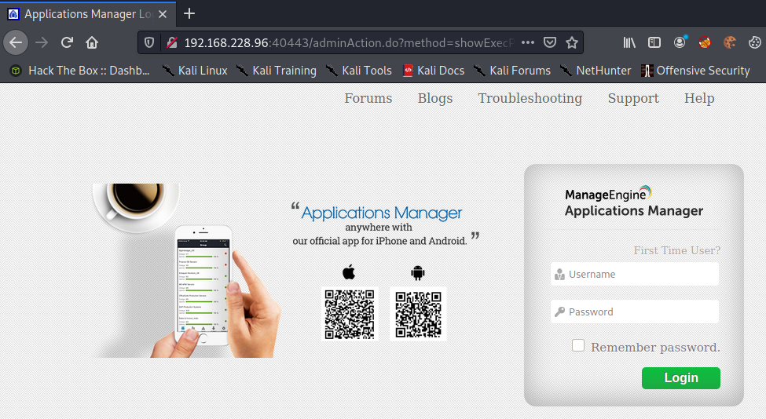Select the Applications Manager Login tab
Image resolution: width=766 pixels, height=419 pixels.
pyautogui.click(x=88, y=14)
